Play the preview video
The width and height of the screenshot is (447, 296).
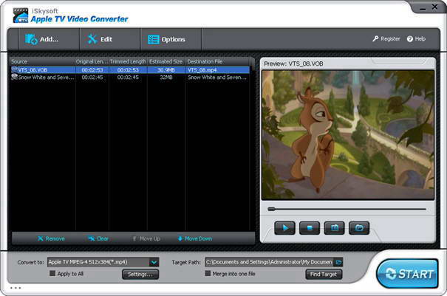284,228
